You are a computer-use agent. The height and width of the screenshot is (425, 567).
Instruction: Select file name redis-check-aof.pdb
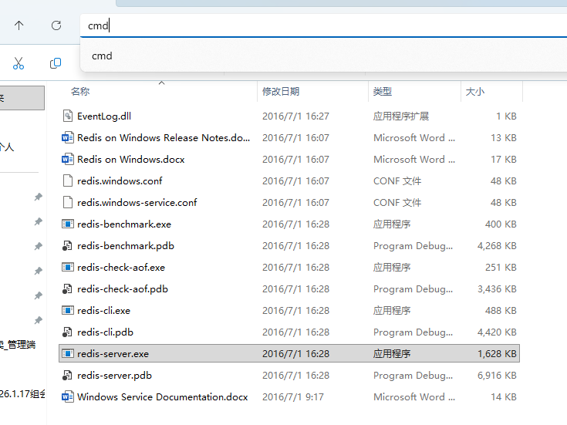[123, 289]
